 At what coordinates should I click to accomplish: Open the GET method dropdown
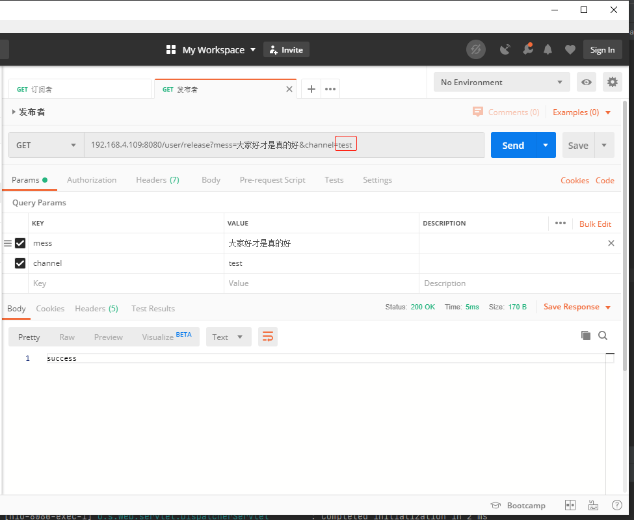tap(46, 145)
